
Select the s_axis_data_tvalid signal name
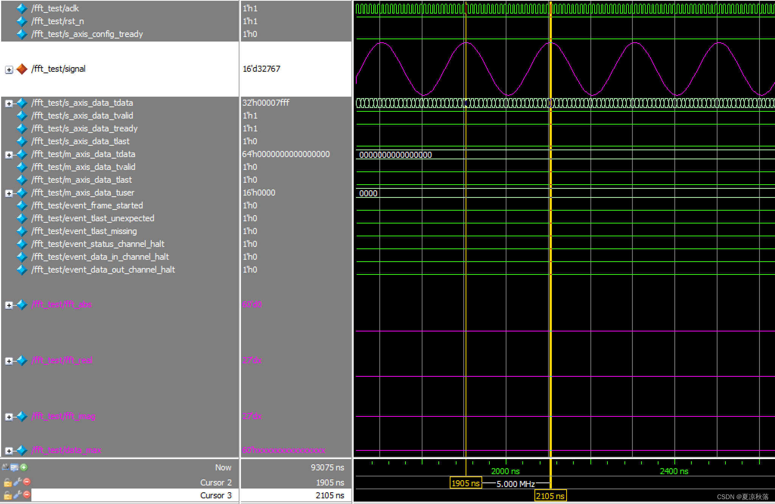(82, 116)
